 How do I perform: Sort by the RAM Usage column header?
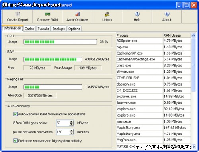177,35
